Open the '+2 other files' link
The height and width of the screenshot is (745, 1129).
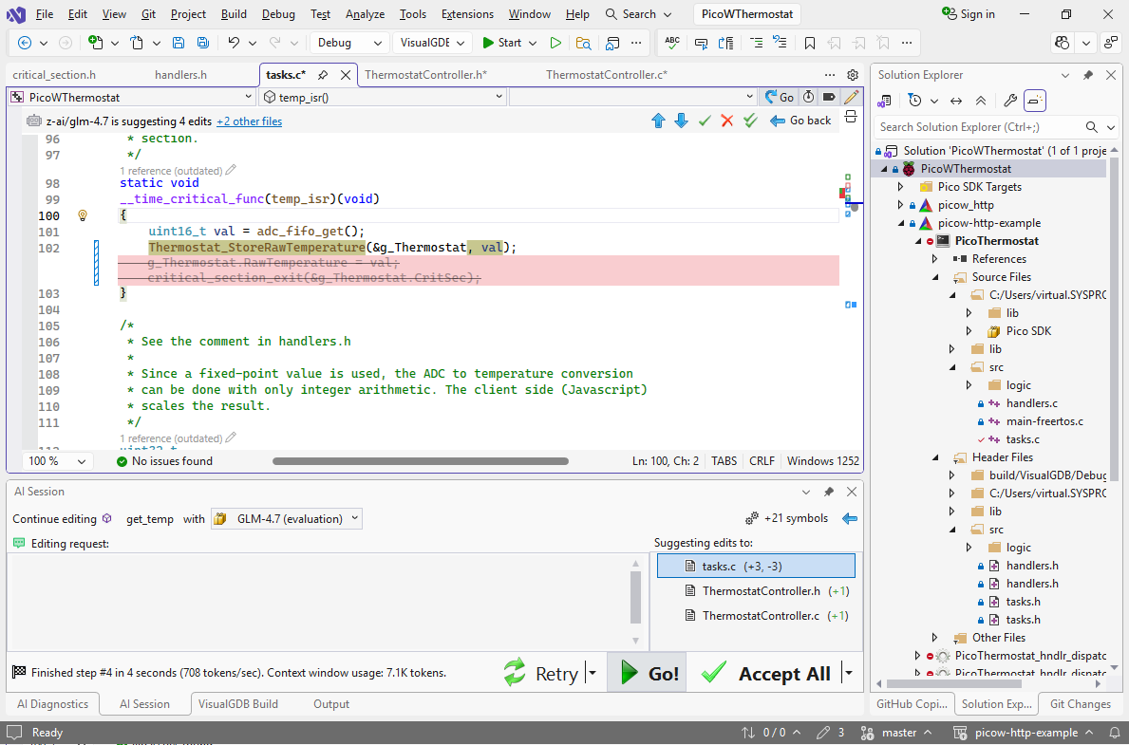click(x=249, y=121)
